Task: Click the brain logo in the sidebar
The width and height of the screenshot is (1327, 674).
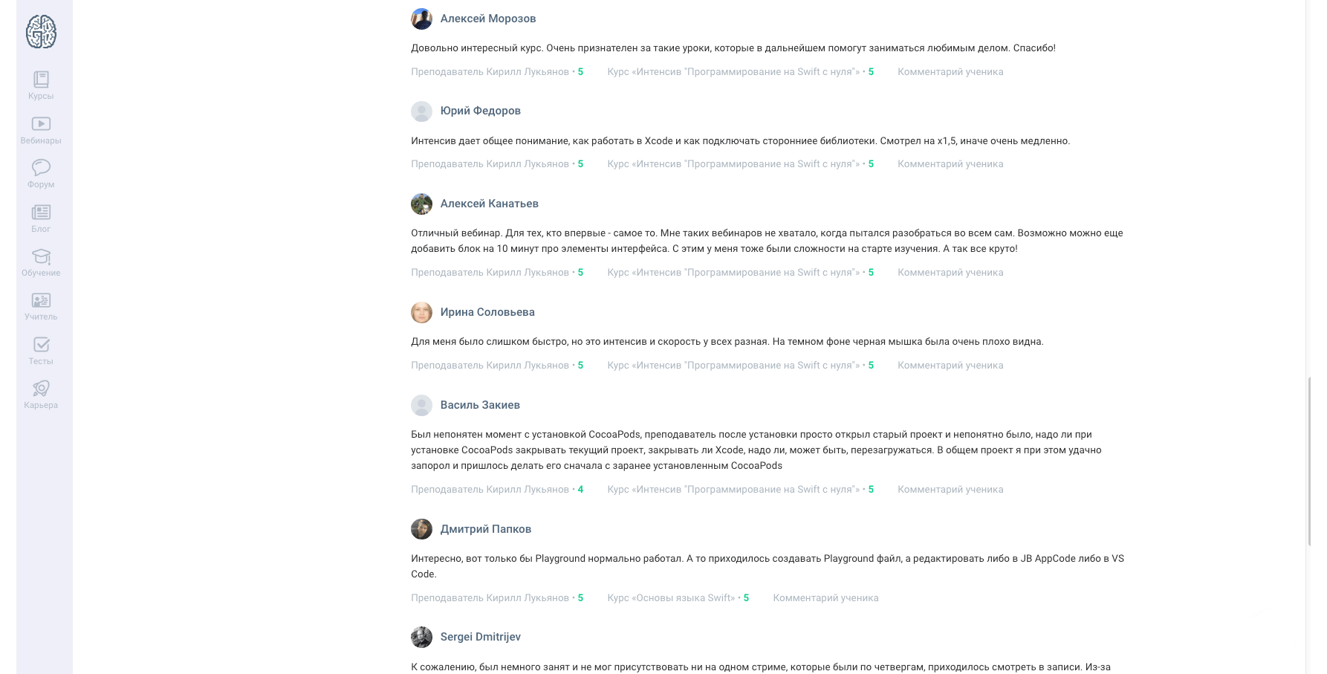Action: click(x=41, y=32)
